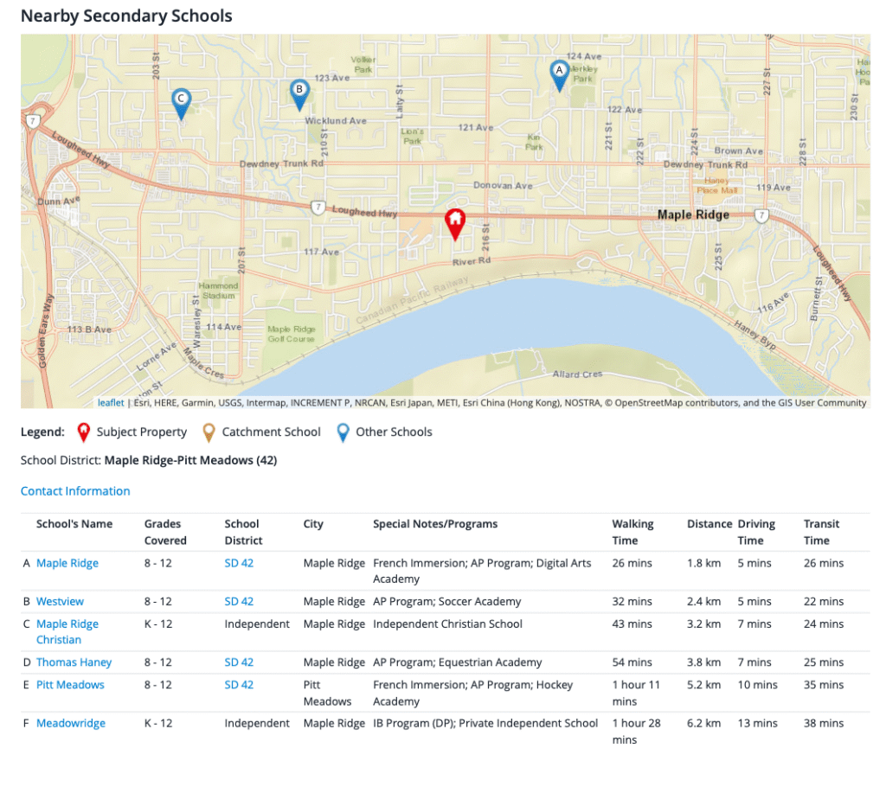Click the Maple Ridge city label on map
The image size is (886, 787).
[x=693, y=215]
